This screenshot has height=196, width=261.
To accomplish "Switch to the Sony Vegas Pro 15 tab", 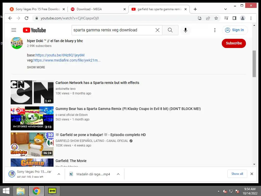I will (x=37, y=9).
